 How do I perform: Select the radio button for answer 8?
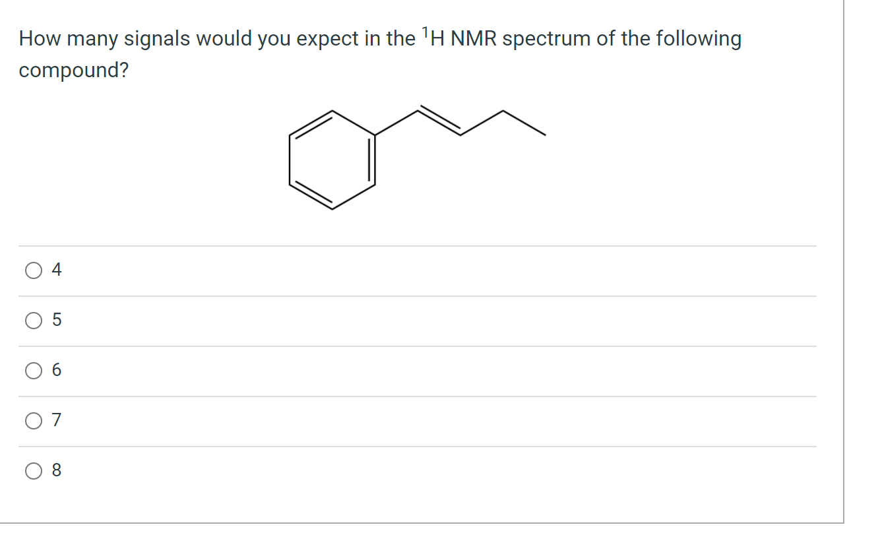point(33,470)
